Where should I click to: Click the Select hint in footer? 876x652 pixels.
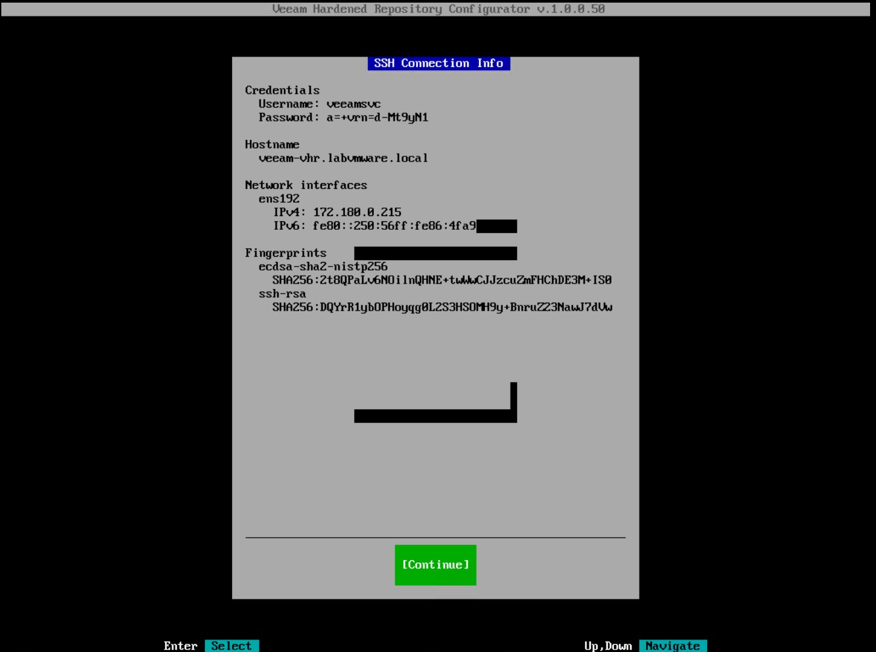pyautogui.click(x=231, y=645)
